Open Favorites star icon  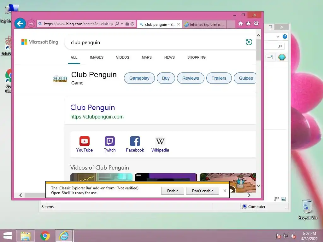(249, 23)
